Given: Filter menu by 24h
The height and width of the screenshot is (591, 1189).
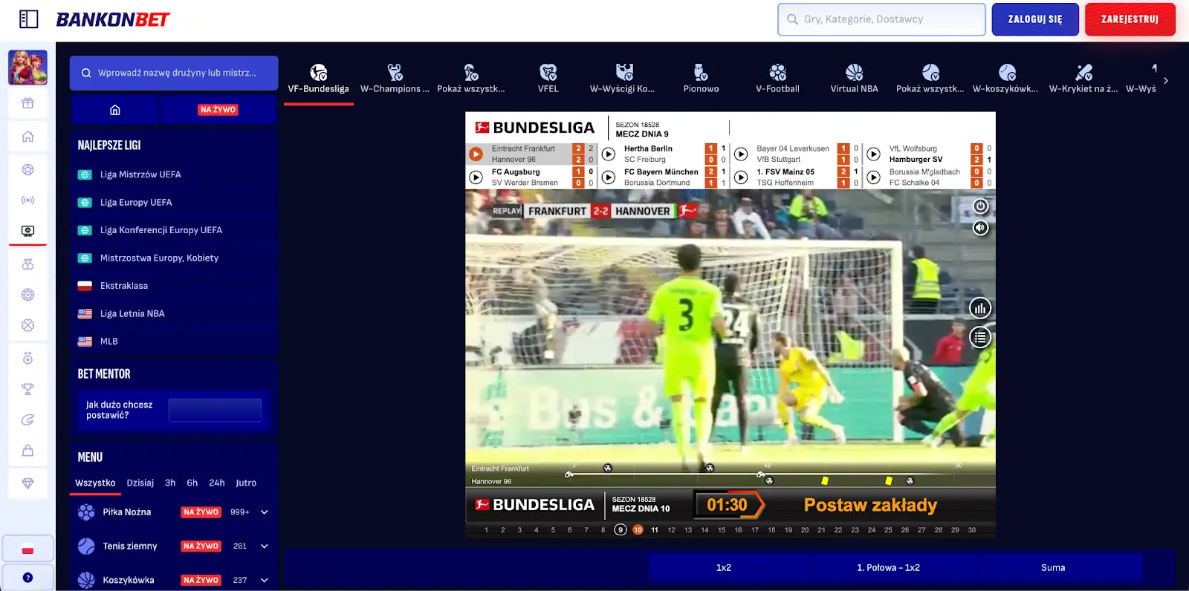Looking at the screenshot, I should (x=216, y=483).
